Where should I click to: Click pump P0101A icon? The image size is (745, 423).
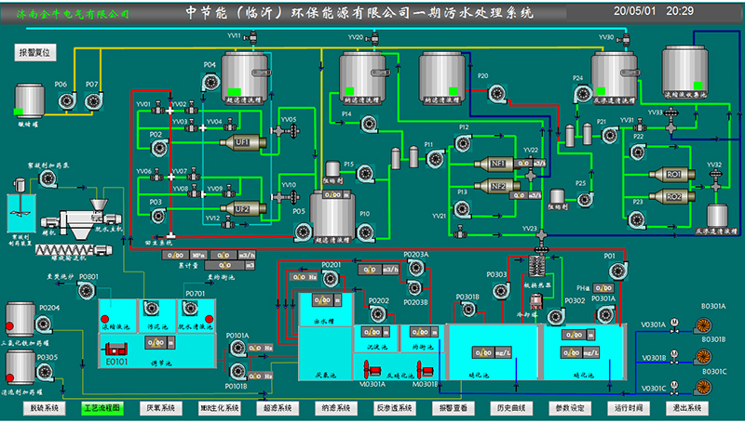(238, 349)
